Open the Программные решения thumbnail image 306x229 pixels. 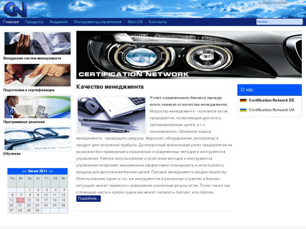point(37,107)
